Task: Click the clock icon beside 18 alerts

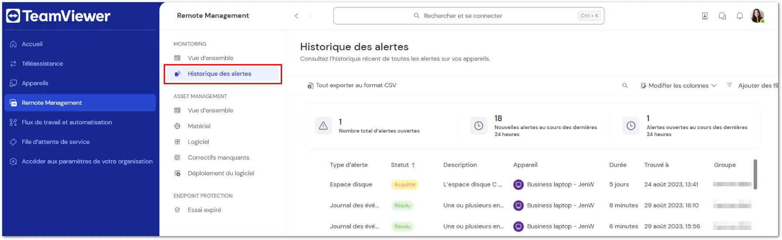Action: point(479,126)
